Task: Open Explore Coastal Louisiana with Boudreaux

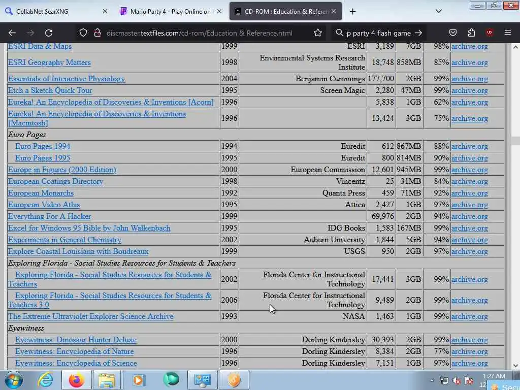Action: [x=78, y=251]
